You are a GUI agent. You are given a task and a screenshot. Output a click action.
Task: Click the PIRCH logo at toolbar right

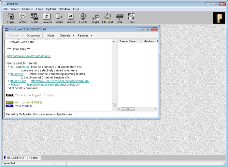coord(219,18)
